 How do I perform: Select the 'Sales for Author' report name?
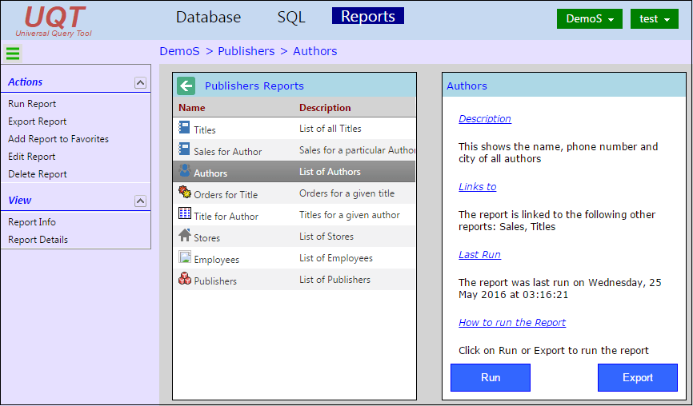(227, 151)
